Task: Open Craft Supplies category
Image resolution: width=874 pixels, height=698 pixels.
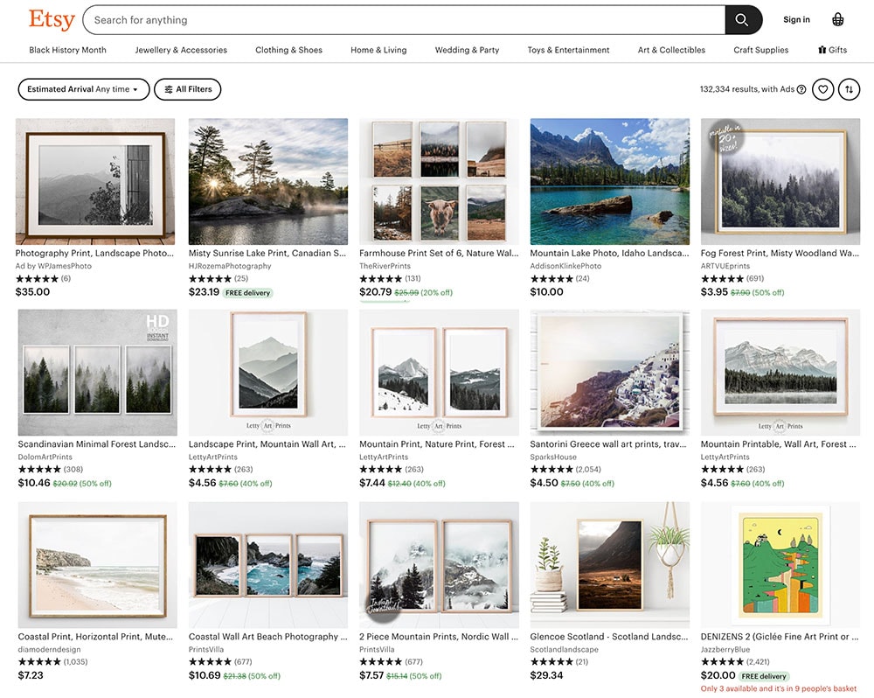Action: point(761,50)
